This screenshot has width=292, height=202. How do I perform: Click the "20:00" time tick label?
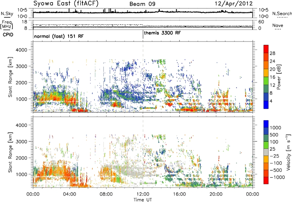pyautogui.click(x=216, y=194)
